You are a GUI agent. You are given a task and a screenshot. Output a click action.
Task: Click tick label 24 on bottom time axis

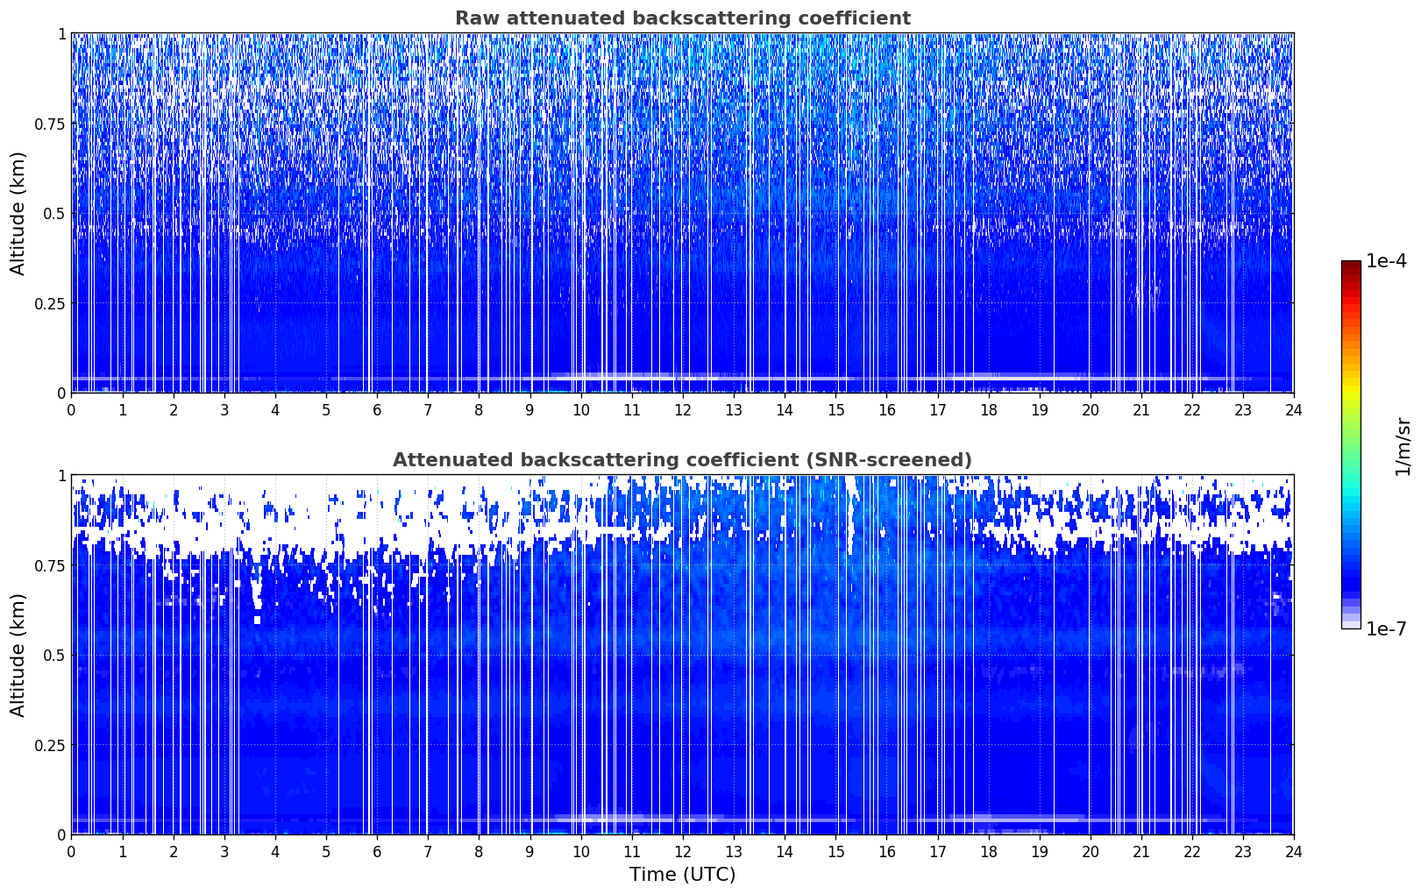1294,852
